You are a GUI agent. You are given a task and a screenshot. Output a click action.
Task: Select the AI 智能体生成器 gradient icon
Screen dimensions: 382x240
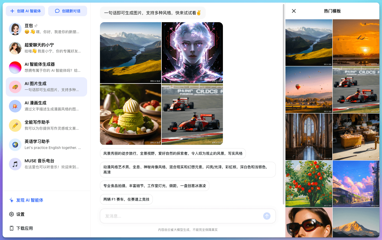click(15, 67)
